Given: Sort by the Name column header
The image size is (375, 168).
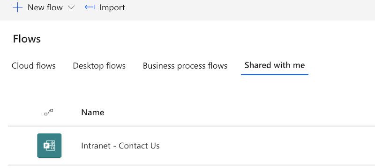Looking at the screenshot, I should [x=93, y=112].
